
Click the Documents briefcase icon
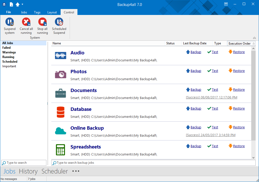pos(61,93)
